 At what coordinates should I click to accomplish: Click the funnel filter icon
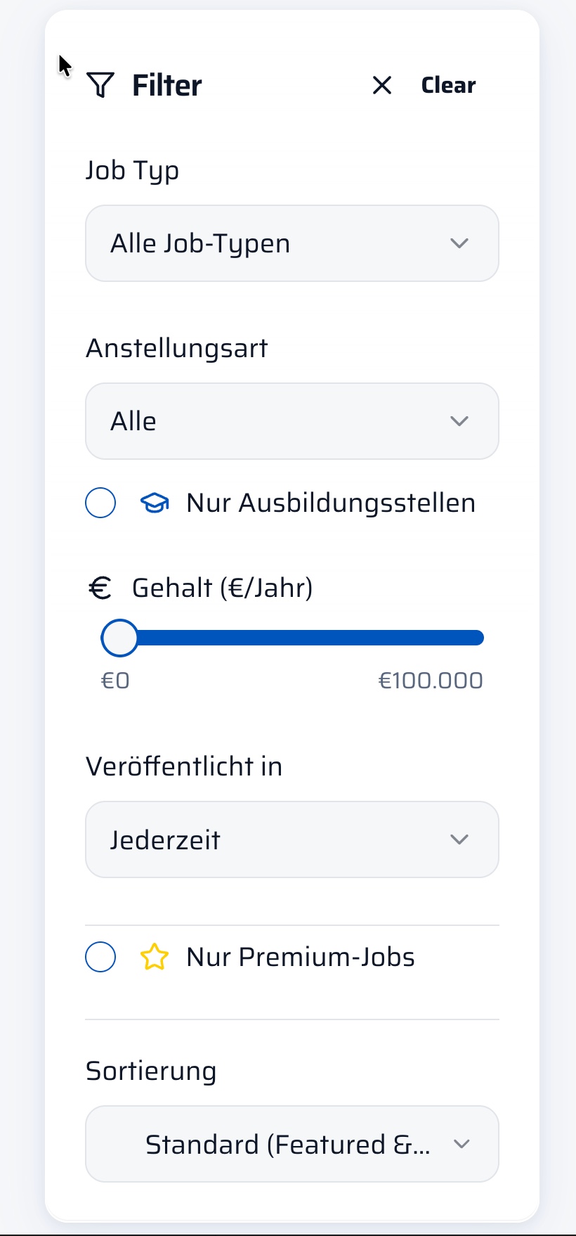point(100,85)
